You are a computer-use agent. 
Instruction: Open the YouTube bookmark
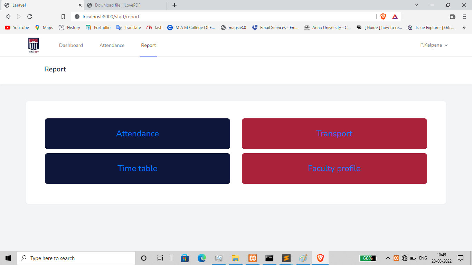[16, 28]
